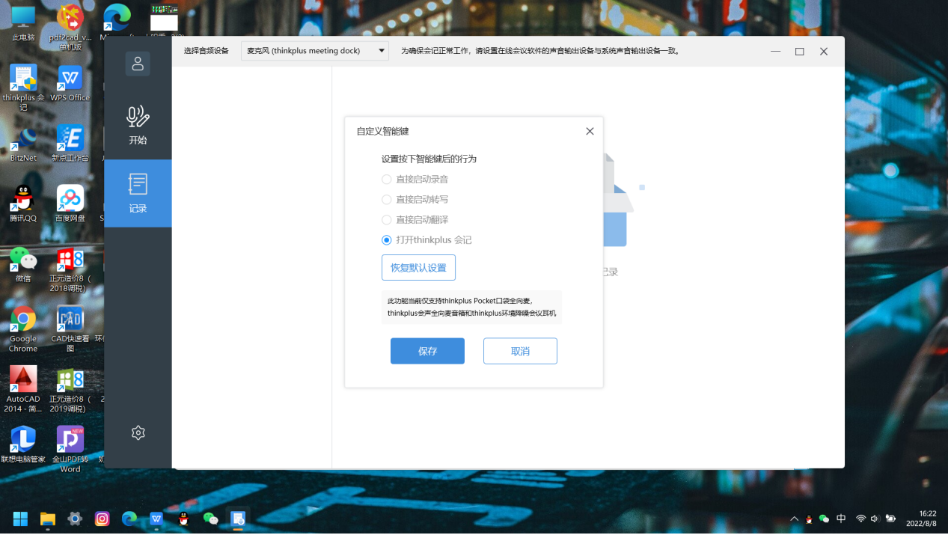Click QQ icon in system tray
Screen dimensions: 951x535
(811, 521)
